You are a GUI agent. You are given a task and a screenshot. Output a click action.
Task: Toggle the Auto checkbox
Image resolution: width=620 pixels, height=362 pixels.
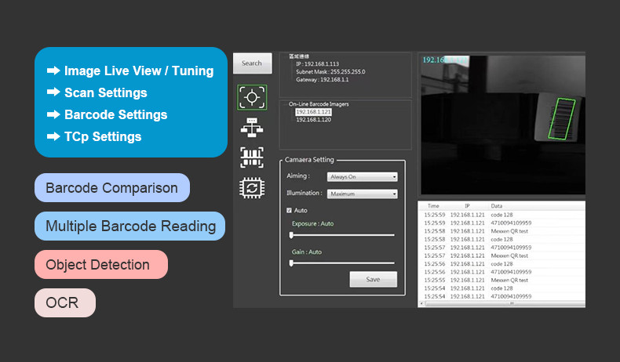[x=289, y=211]
